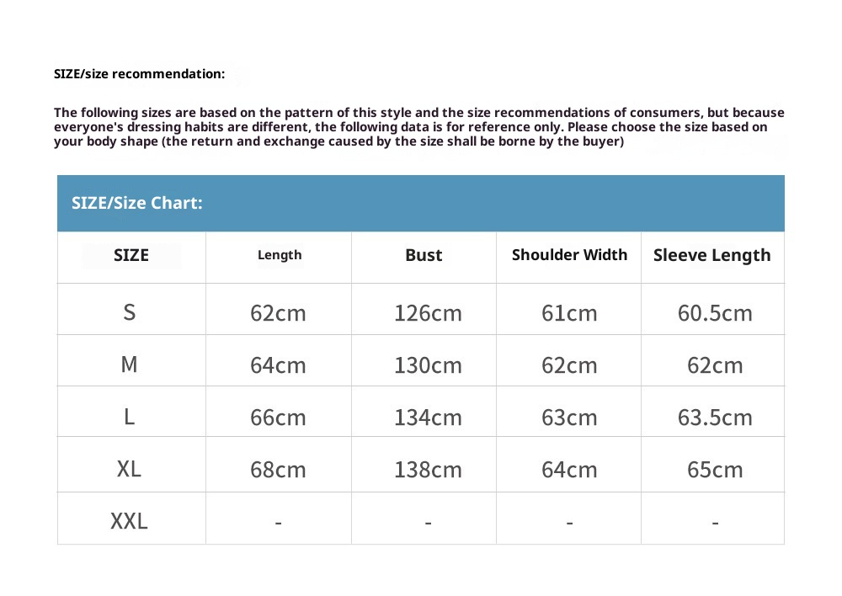
Task: Select the Length column header
Action: coord(280,255)
